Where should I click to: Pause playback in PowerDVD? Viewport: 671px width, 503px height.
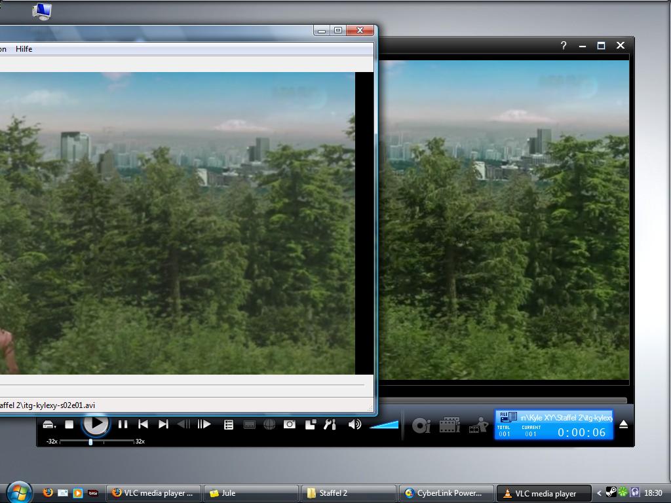[123, 424]
